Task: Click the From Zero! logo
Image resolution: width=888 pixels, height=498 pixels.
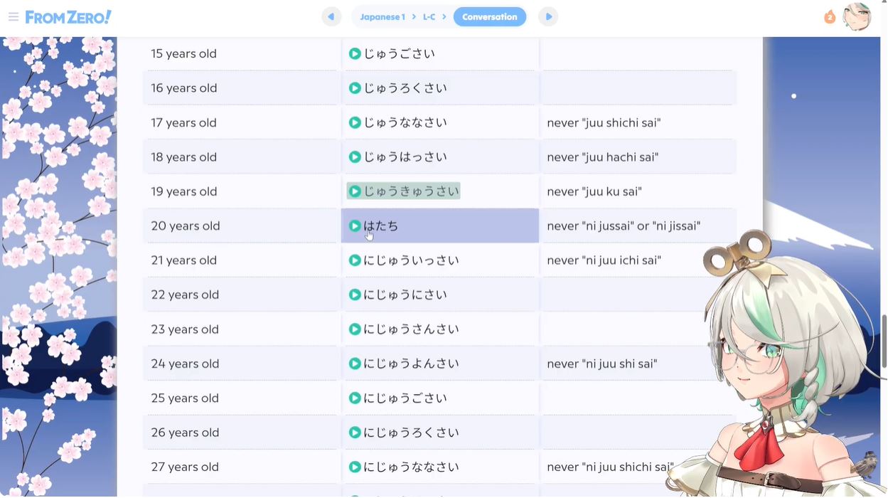Action: point(68,17)
